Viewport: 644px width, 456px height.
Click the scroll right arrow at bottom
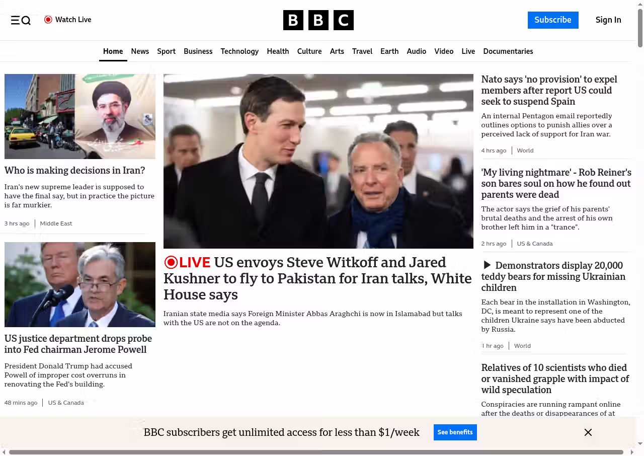(x=632, y=452)
